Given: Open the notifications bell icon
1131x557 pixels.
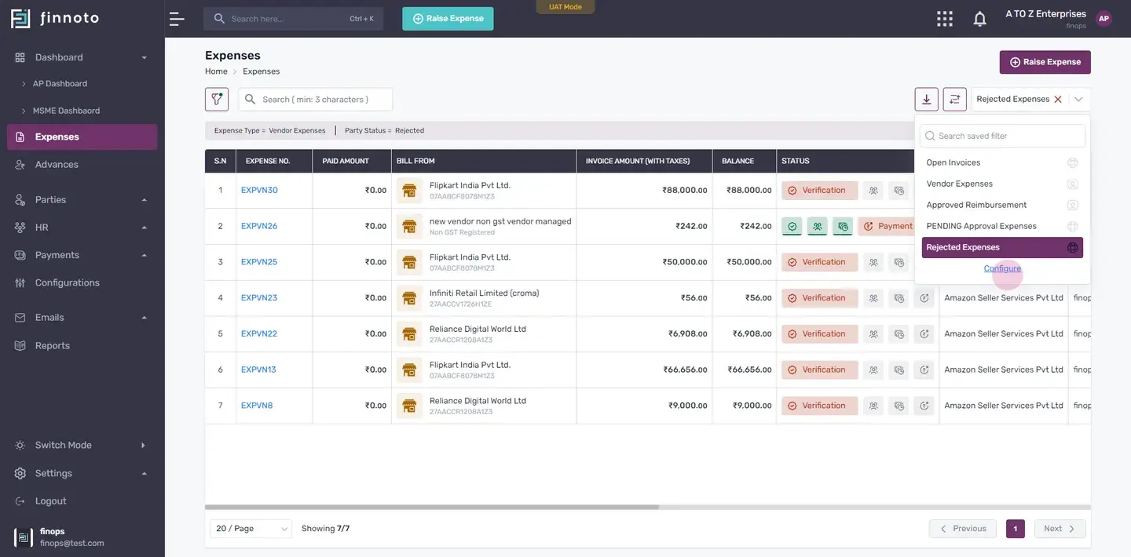Looking at the screenshot, I should pyautogui.click(x=979, y=19).
